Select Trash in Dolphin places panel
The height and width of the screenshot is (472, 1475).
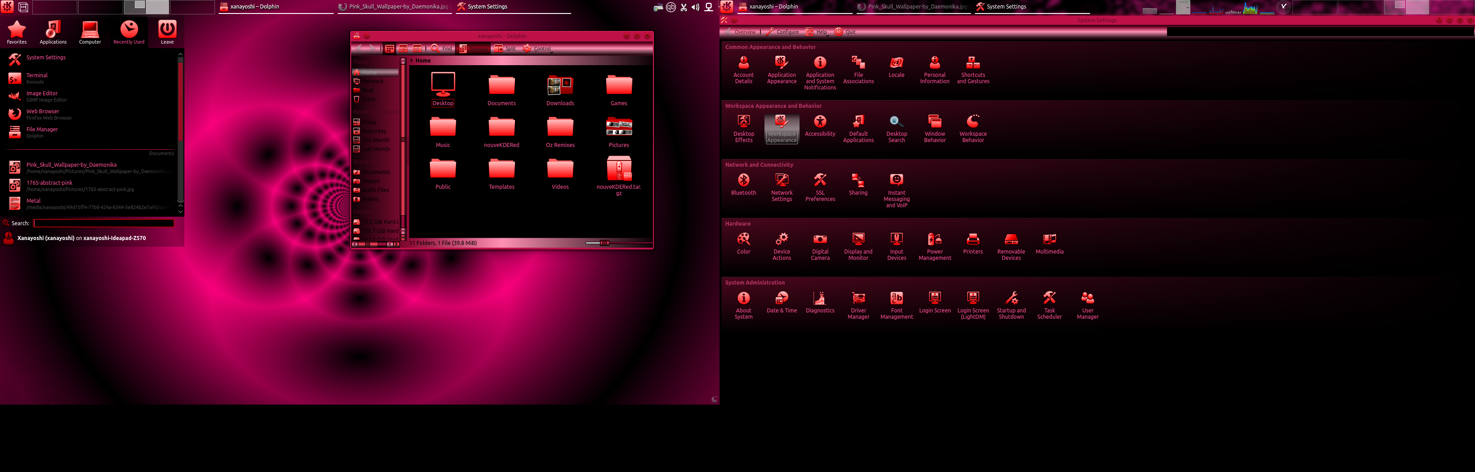point(375,99)
